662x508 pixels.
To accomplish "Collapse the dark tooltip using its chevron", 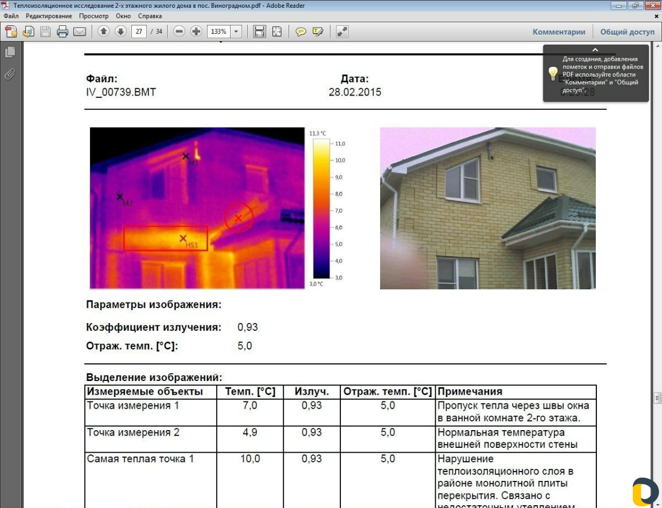I will (x=595, y=50).
